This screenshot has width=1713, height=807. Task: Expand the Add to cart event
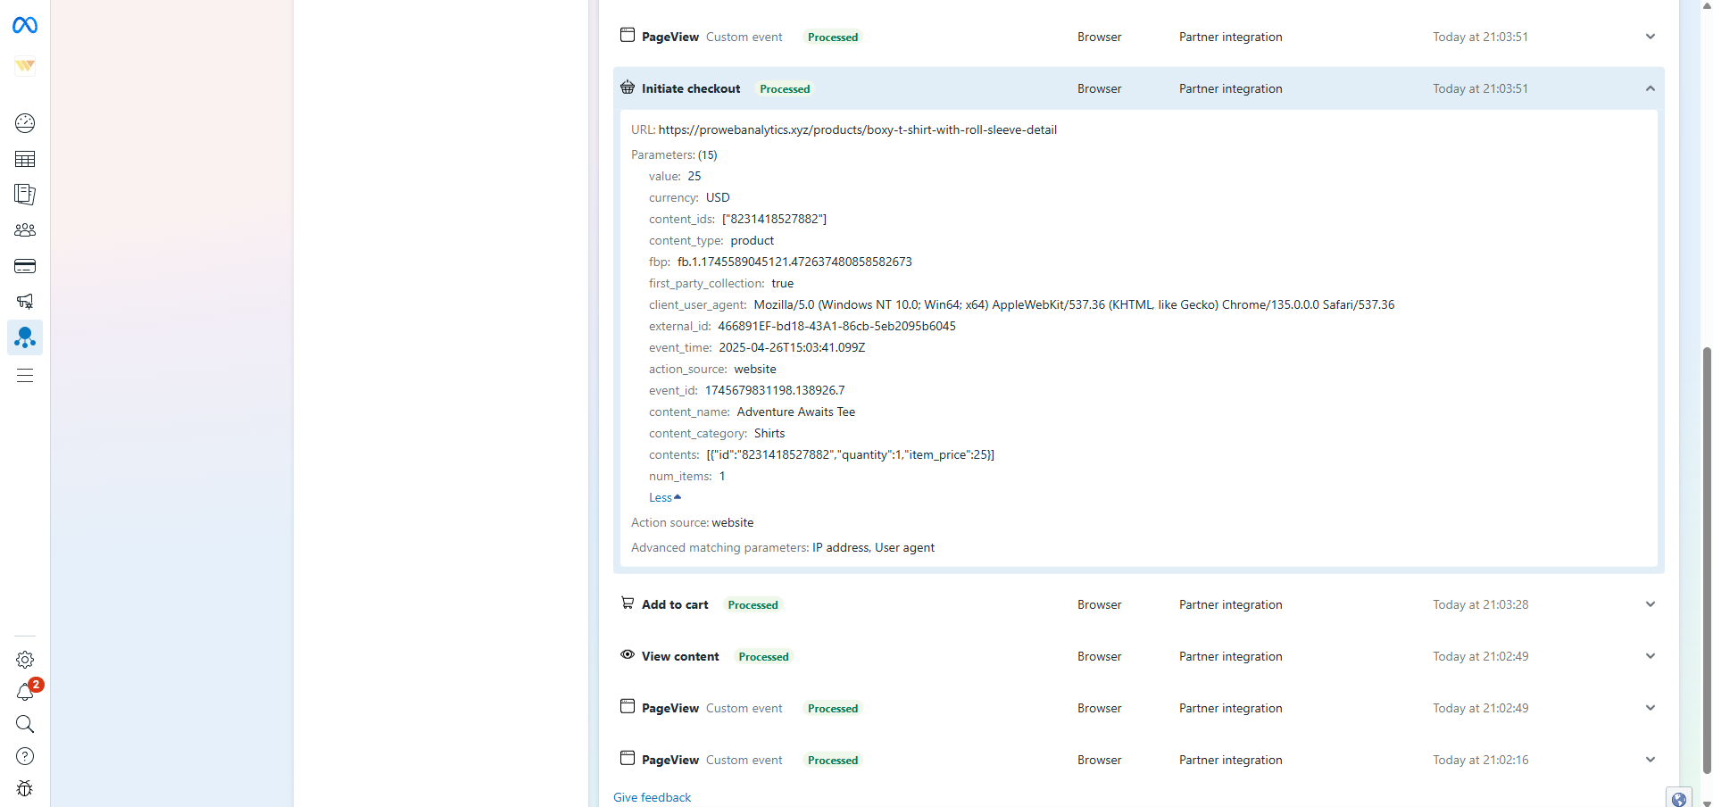pyautogui.click(x=1650, y=604)
